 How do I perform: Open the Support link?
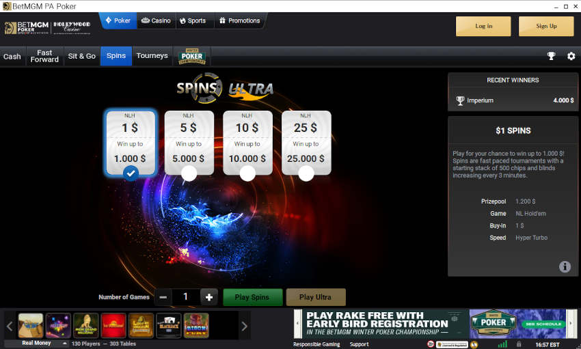(x=359, y=344)
